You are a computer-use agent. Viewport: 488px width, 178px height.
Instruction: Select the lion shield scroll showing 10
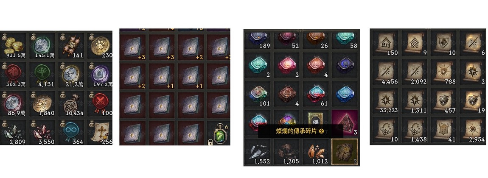coord(443,42)
